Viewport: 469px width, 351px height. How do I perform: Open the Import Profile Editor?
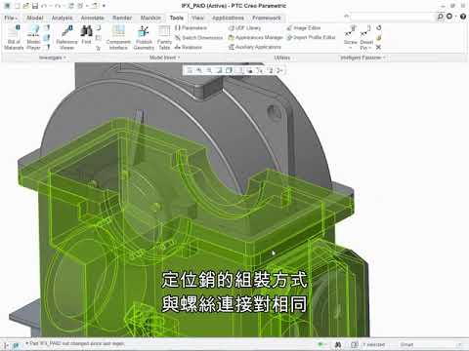311,38
